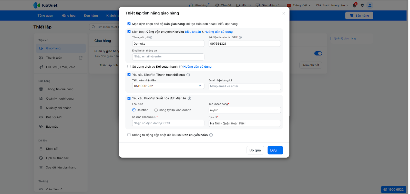This screenshot has width=410, height=194.
Task: Open Tài khoản nhận tiền dropdown 05110001252
Action: pos(168,86)
